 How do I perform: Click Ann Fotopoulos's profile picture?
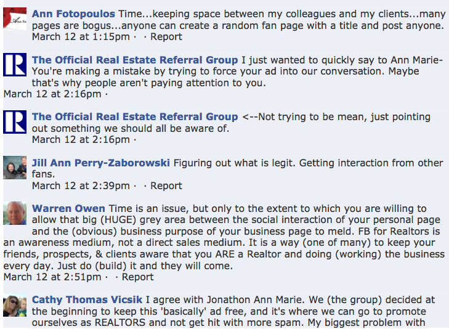click(x=15, y=19)
